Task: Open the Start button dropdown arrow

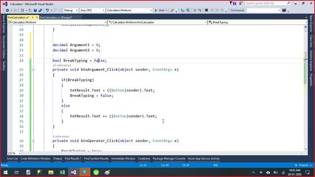Action: click(166, 10)
